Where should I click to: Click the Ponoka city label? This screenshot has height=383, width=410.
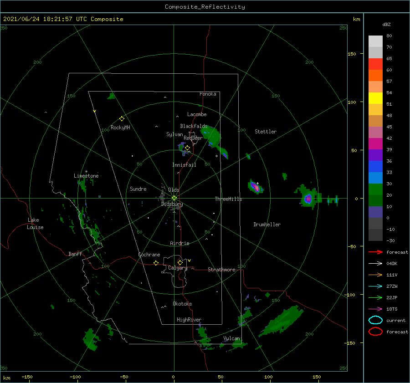[208, 94]
